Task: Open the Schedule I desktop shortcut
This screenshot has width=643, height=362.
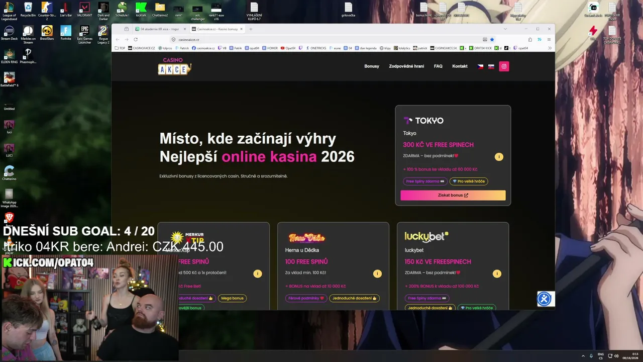Action: (122, 10)
